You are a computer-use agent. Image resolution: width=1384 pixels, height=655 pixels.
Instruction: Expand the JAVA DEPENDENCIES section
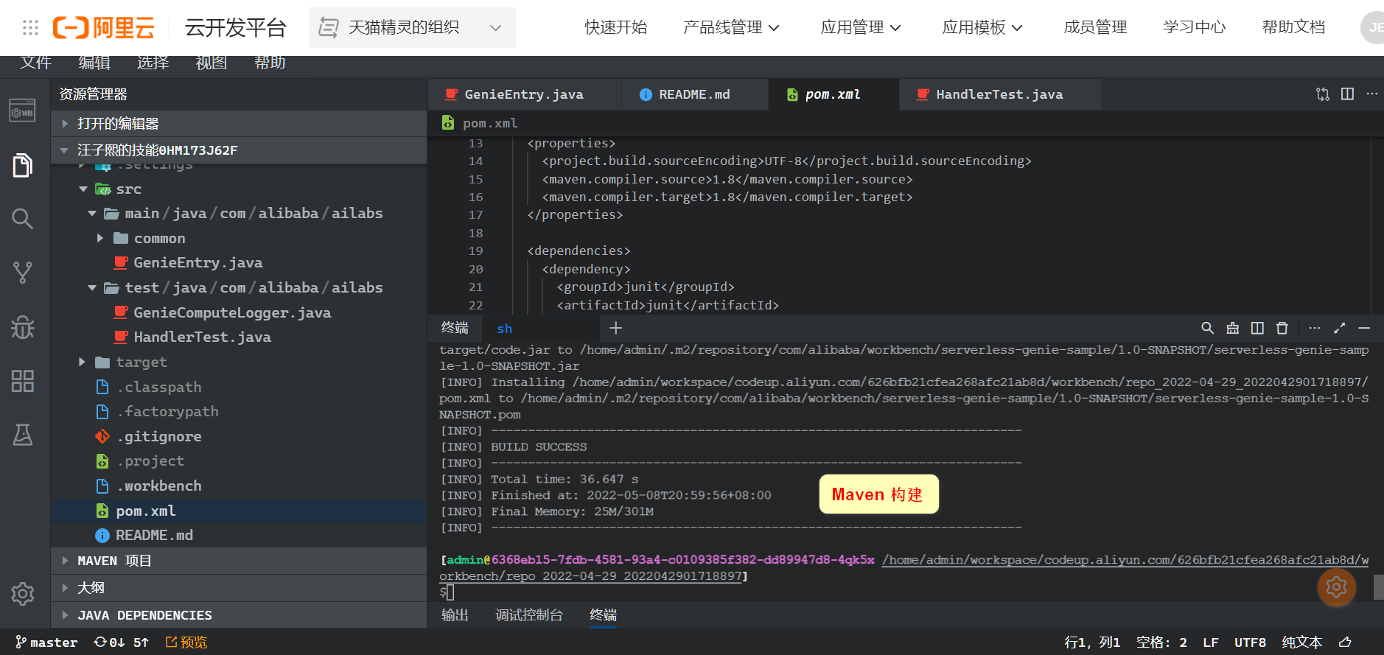coord(239,615)
